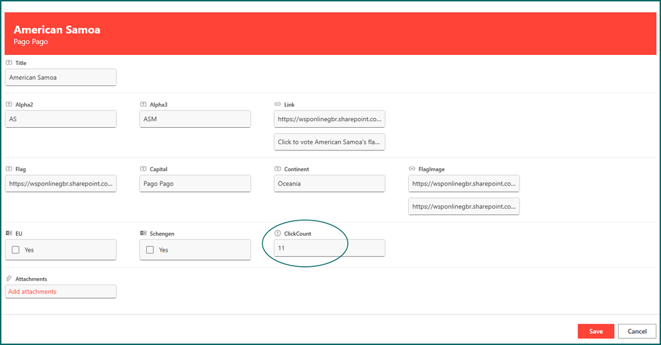661x345 pixels.
Task: Click the Attachments label text
Action: 31,279
